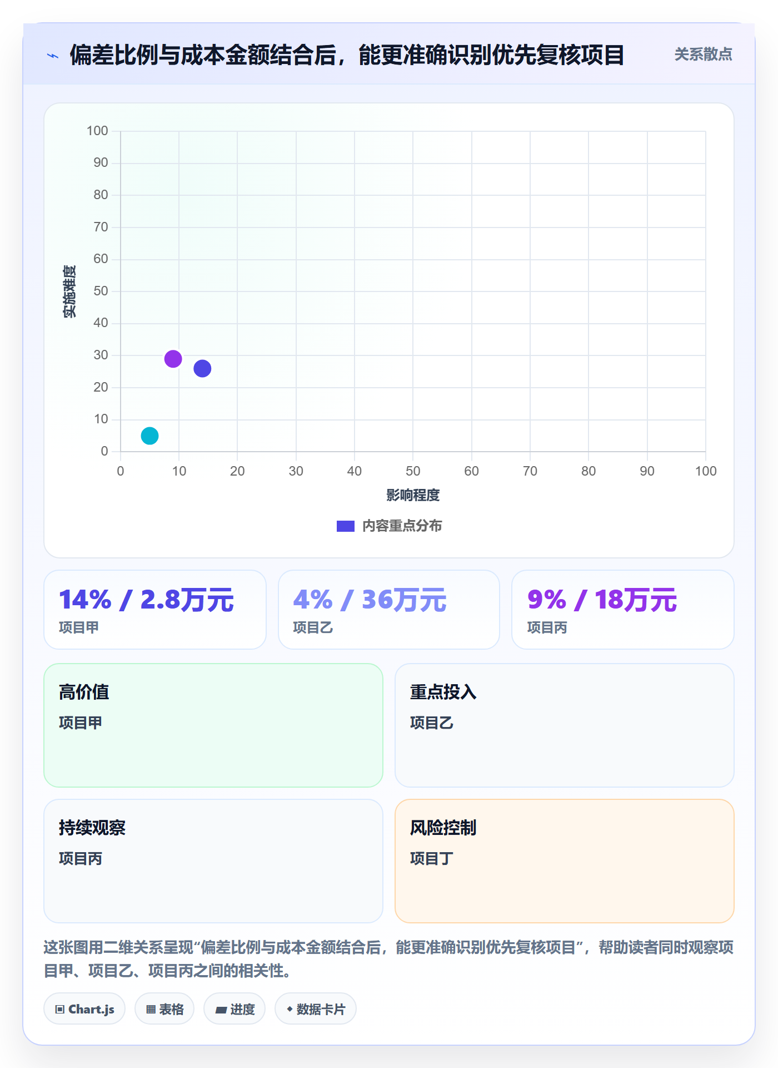Open the 项目乙 4% / 36万元 card
The width and height of the screenshot is (778, 1068).
click(389, 610)
